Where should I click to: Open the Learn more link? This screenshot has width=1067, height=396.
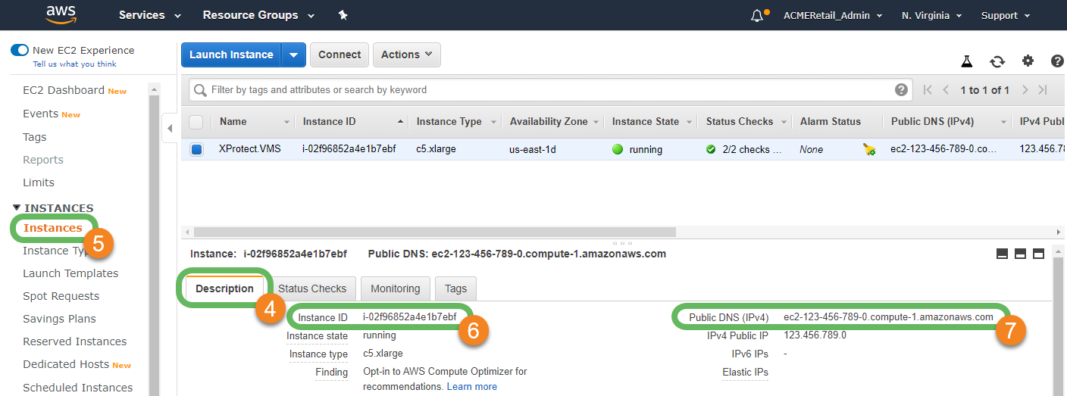(471, 387)
